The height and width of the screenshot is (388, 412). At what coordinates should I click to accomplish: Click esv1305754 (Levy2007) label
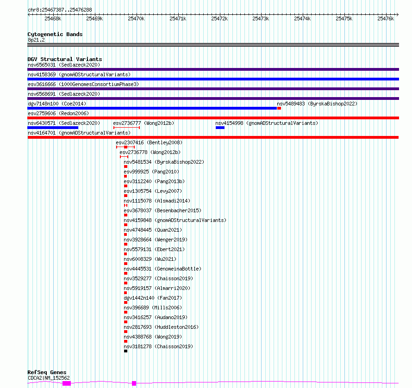pyautogui.click(x=153, y=191)
